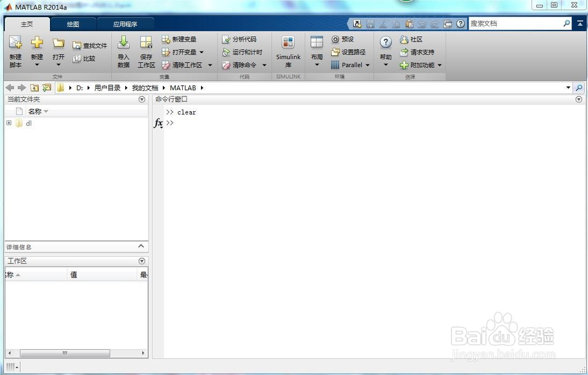Click the Value (值) column header
Image resolution: width=588 pixels, height=375 pixels.
pos(102,275)
